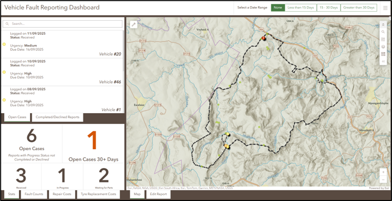The width and height of the screenshot is (392, 201).
Task: Click the case list search field
Action: [63, 24]
